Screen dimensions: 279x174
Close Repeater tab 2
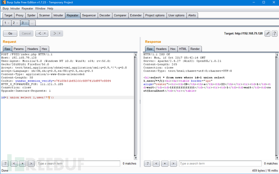[17, 23]
